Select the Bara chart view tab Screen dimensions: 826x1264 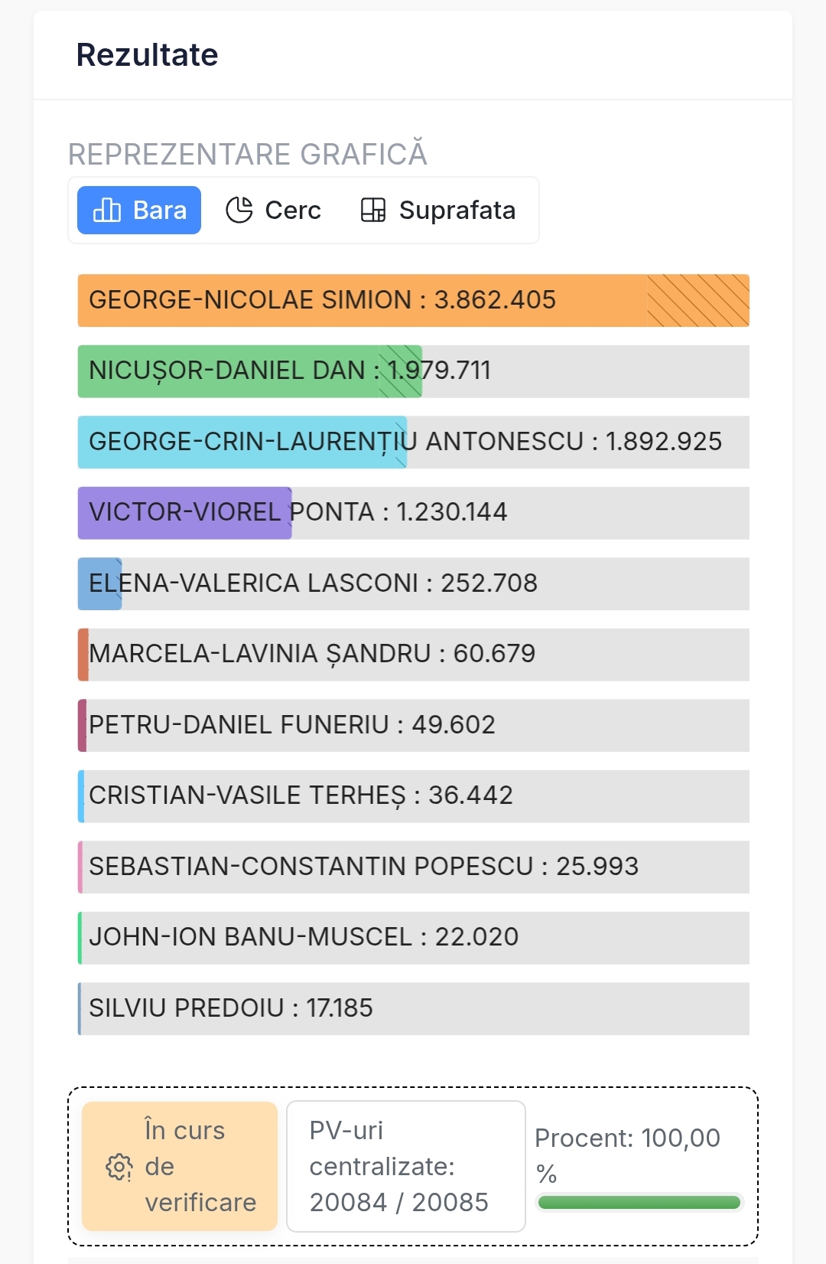click(139, 210)
